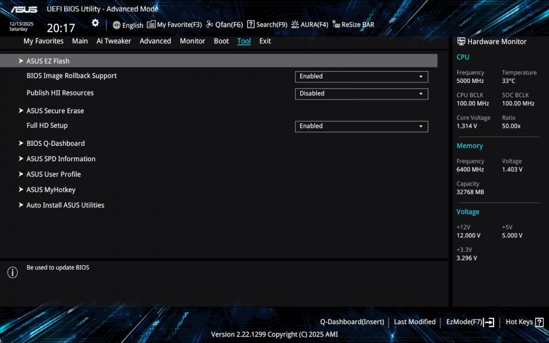Show Hot Keys help via question mark icon
This screenshot has width=549, height=343.
[539, 322]
